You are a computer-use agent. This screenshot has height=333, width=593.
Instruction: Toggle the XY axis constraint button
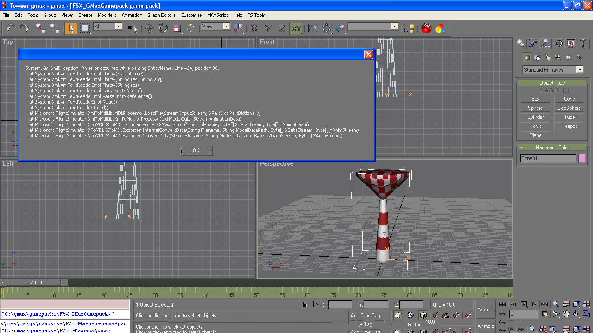click(x=296, y=28)
